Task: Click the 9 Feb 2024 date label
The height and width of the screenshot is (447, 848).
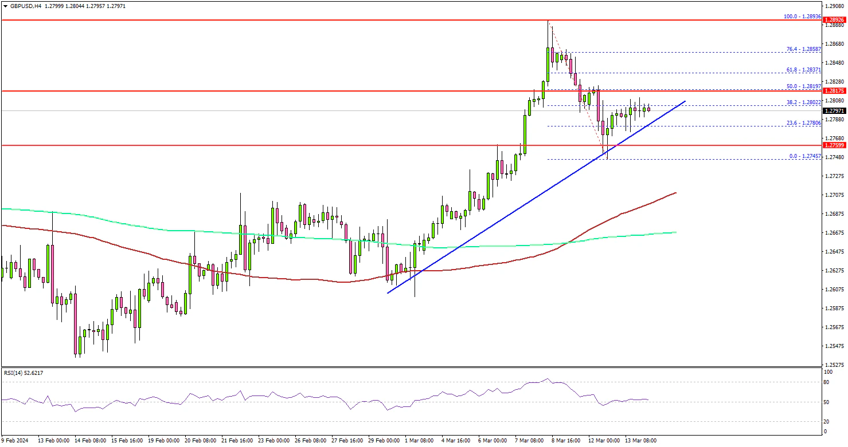Action: coord(15,441)
